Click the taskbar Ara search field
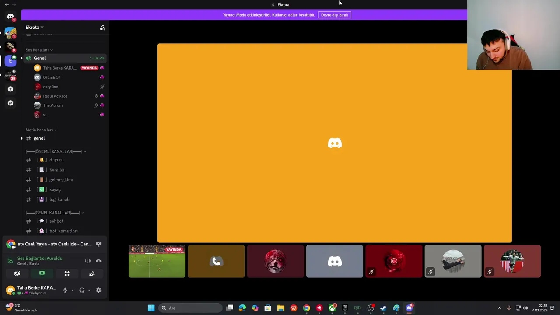Image resolution: width=560 pixels, height=315 pixels. point(191,308)
